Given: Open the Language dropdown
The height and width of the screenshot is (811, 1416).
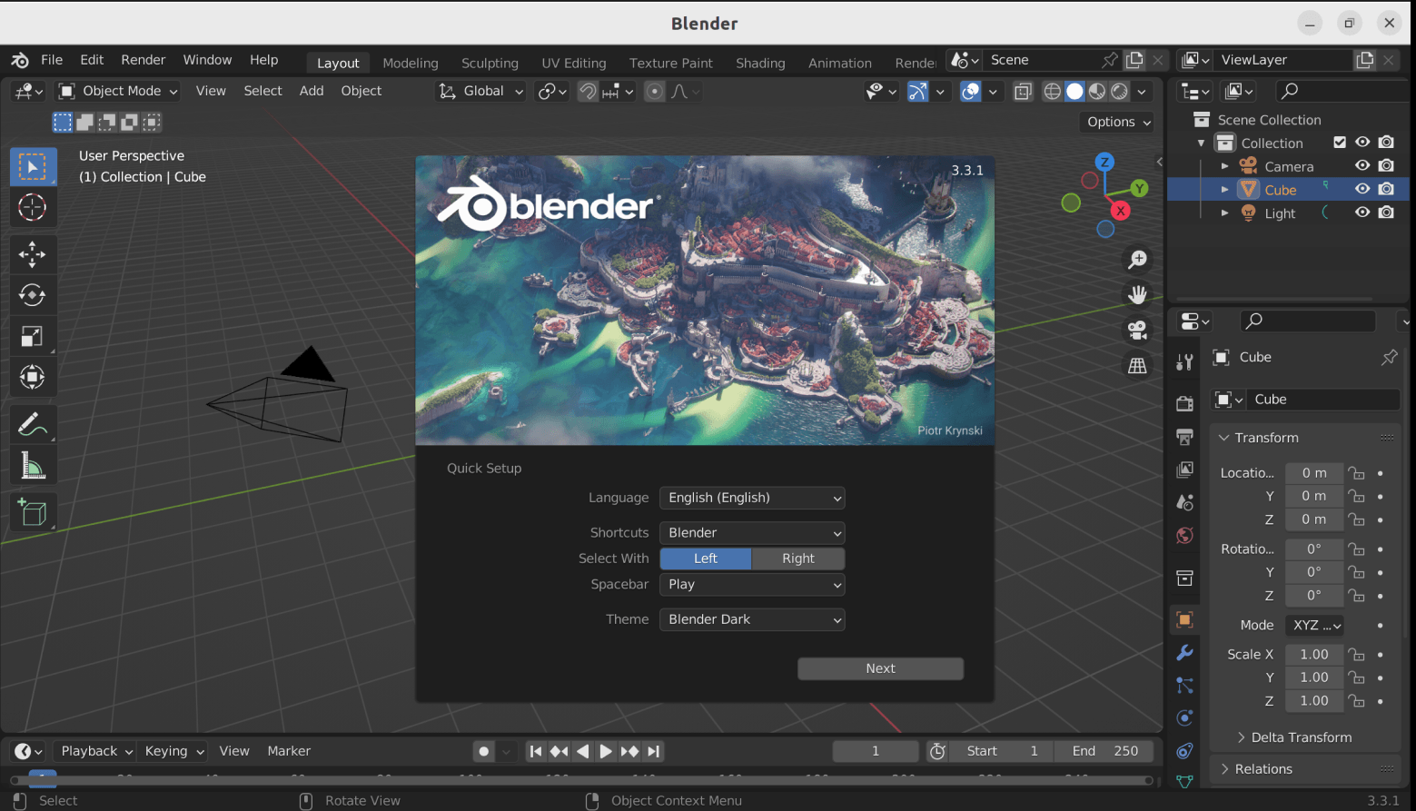Looking at the screenshot, I should click(752, 498).
